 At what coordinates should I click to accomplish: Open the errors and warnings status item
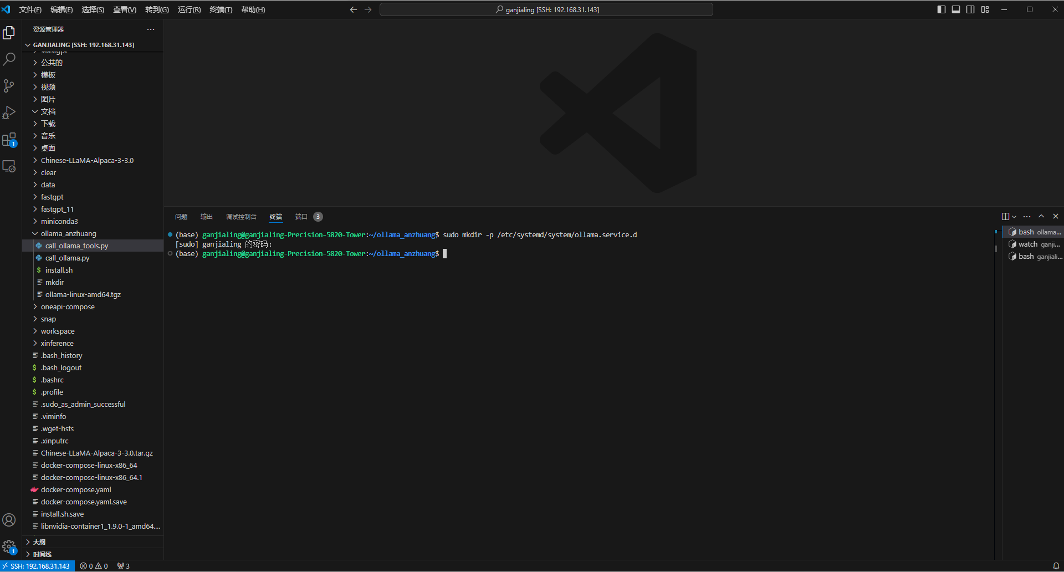coord(94,566)
